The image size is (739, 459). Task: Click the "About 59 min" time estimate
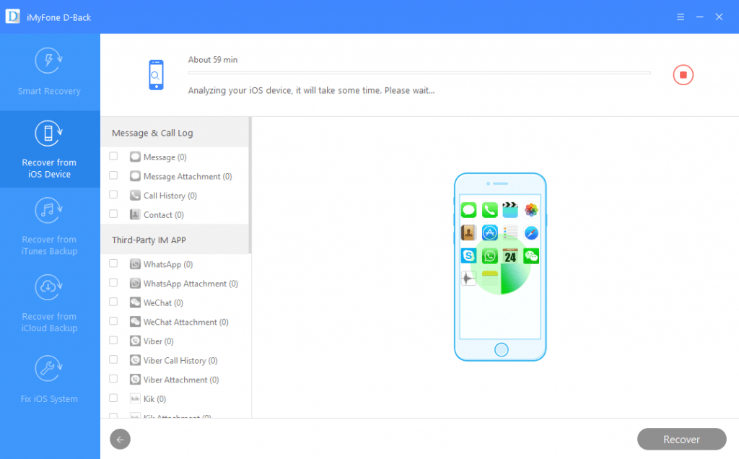pos(213,60)
